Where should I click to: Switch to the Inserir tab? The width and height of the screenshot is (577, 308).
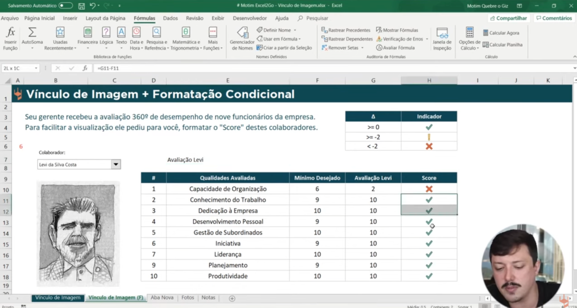[x=70, y=18]
